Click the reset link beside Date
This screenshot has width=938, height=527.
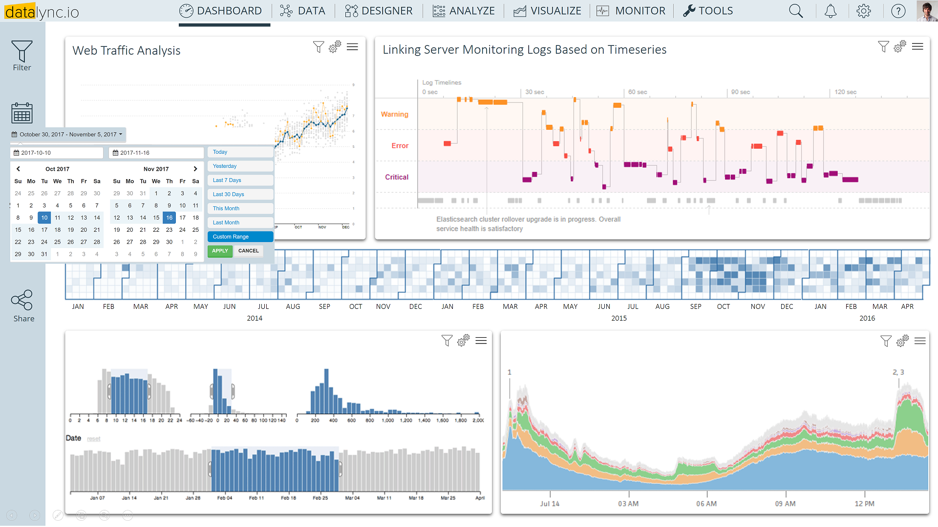tap(94, 439)
